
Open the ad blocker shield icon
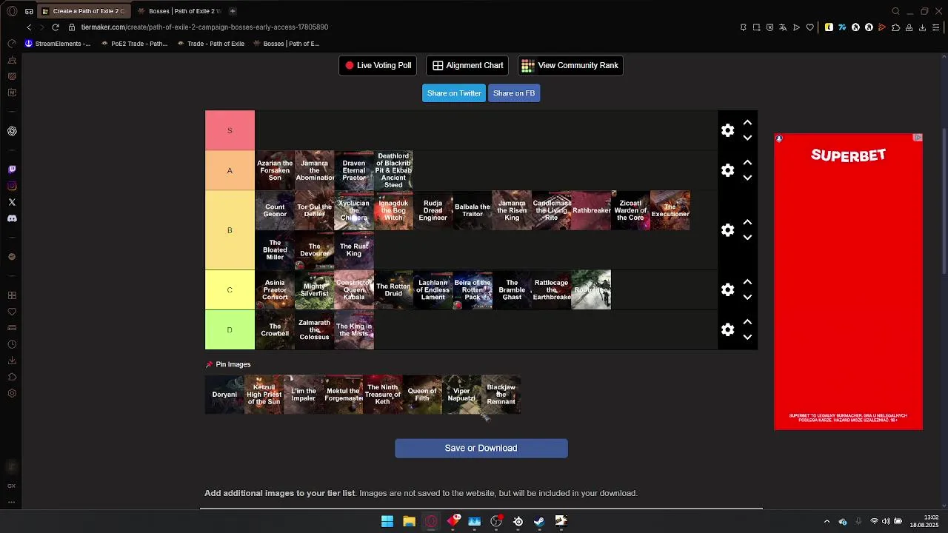point(770,27)
